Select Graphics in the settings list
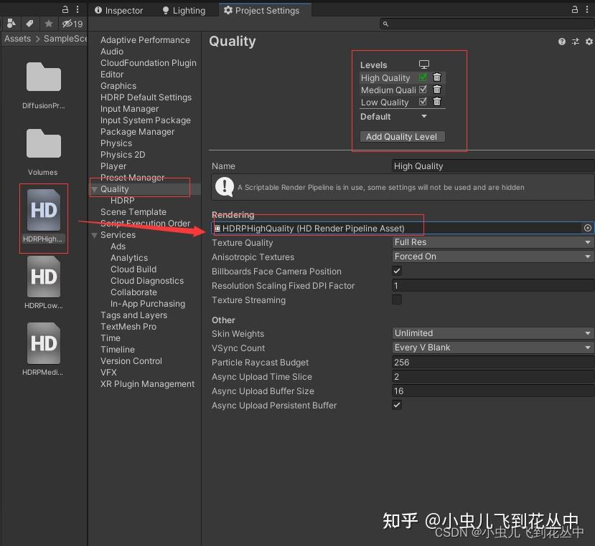The width and height of the screenshot is (595, 546). tap(118, 85)
